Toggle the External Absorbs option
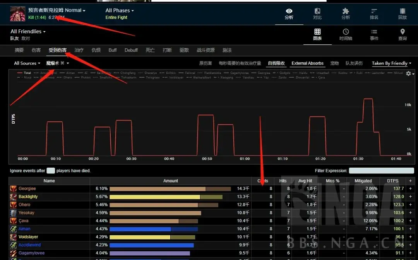Viewport: 418px width, 260px height. coord(307,63)
